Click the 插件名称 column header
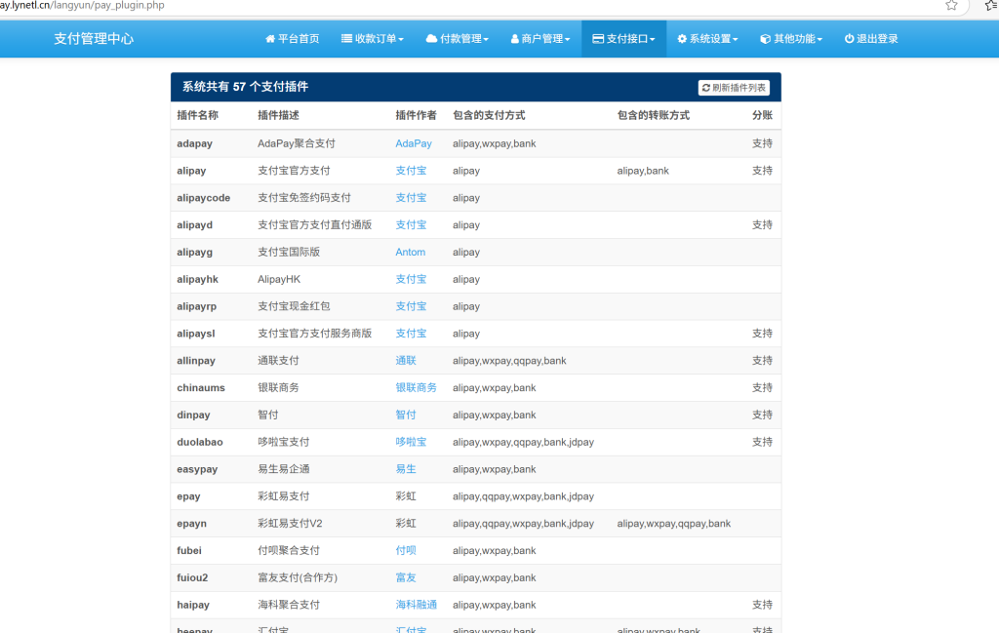999x633 pixels. coord(197,115)
